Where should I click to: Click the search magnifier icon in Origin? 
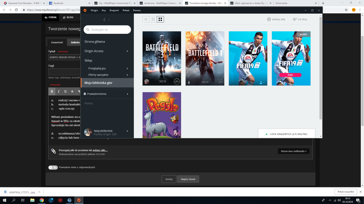[x=88, y=30]
